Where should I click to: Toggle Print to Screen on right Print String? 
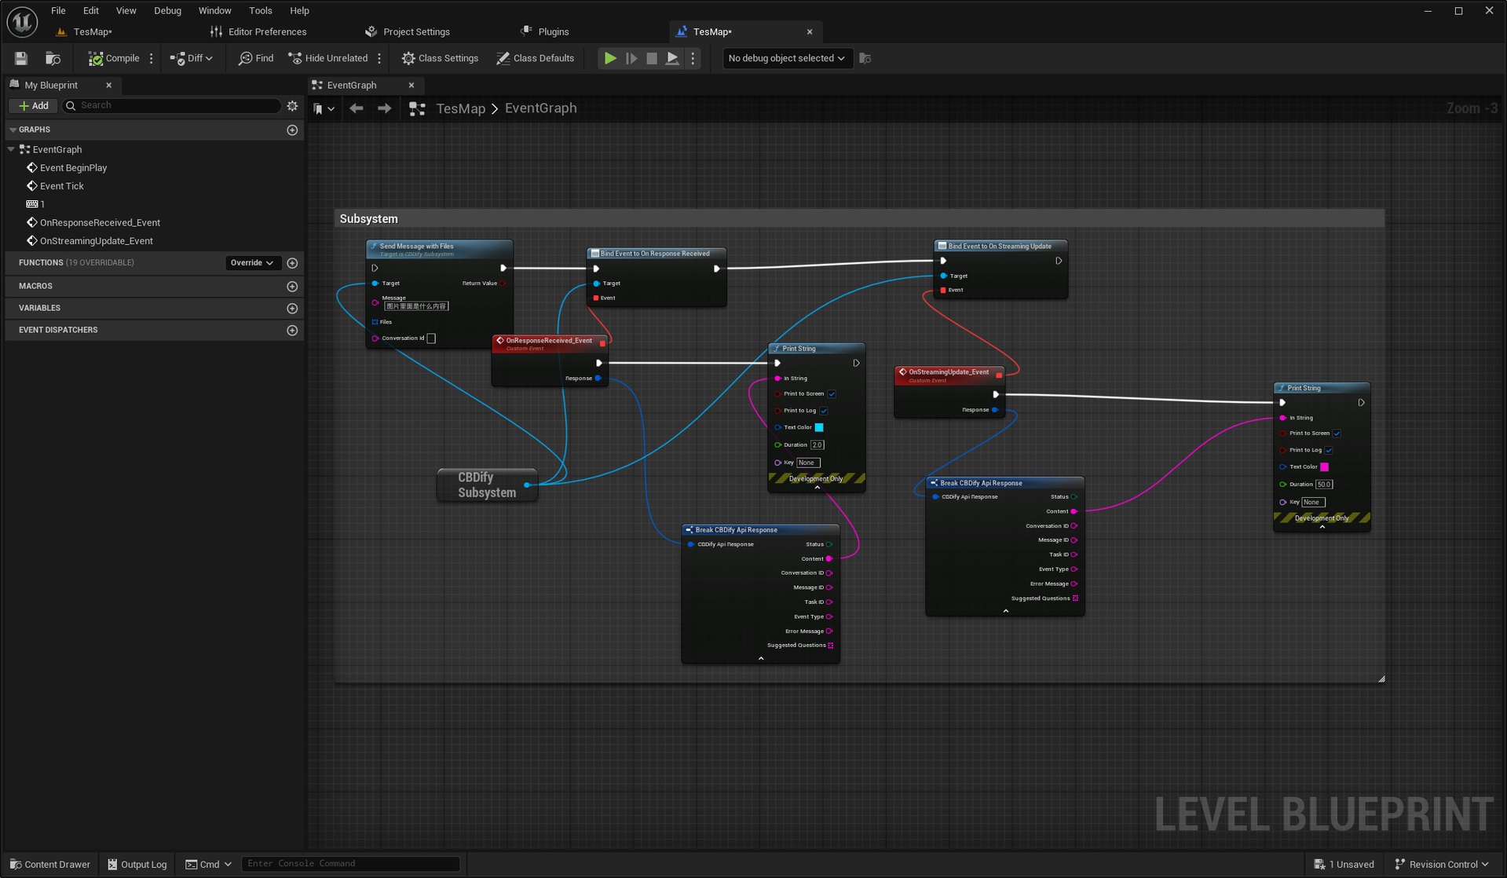click(x=1337, y=433)
